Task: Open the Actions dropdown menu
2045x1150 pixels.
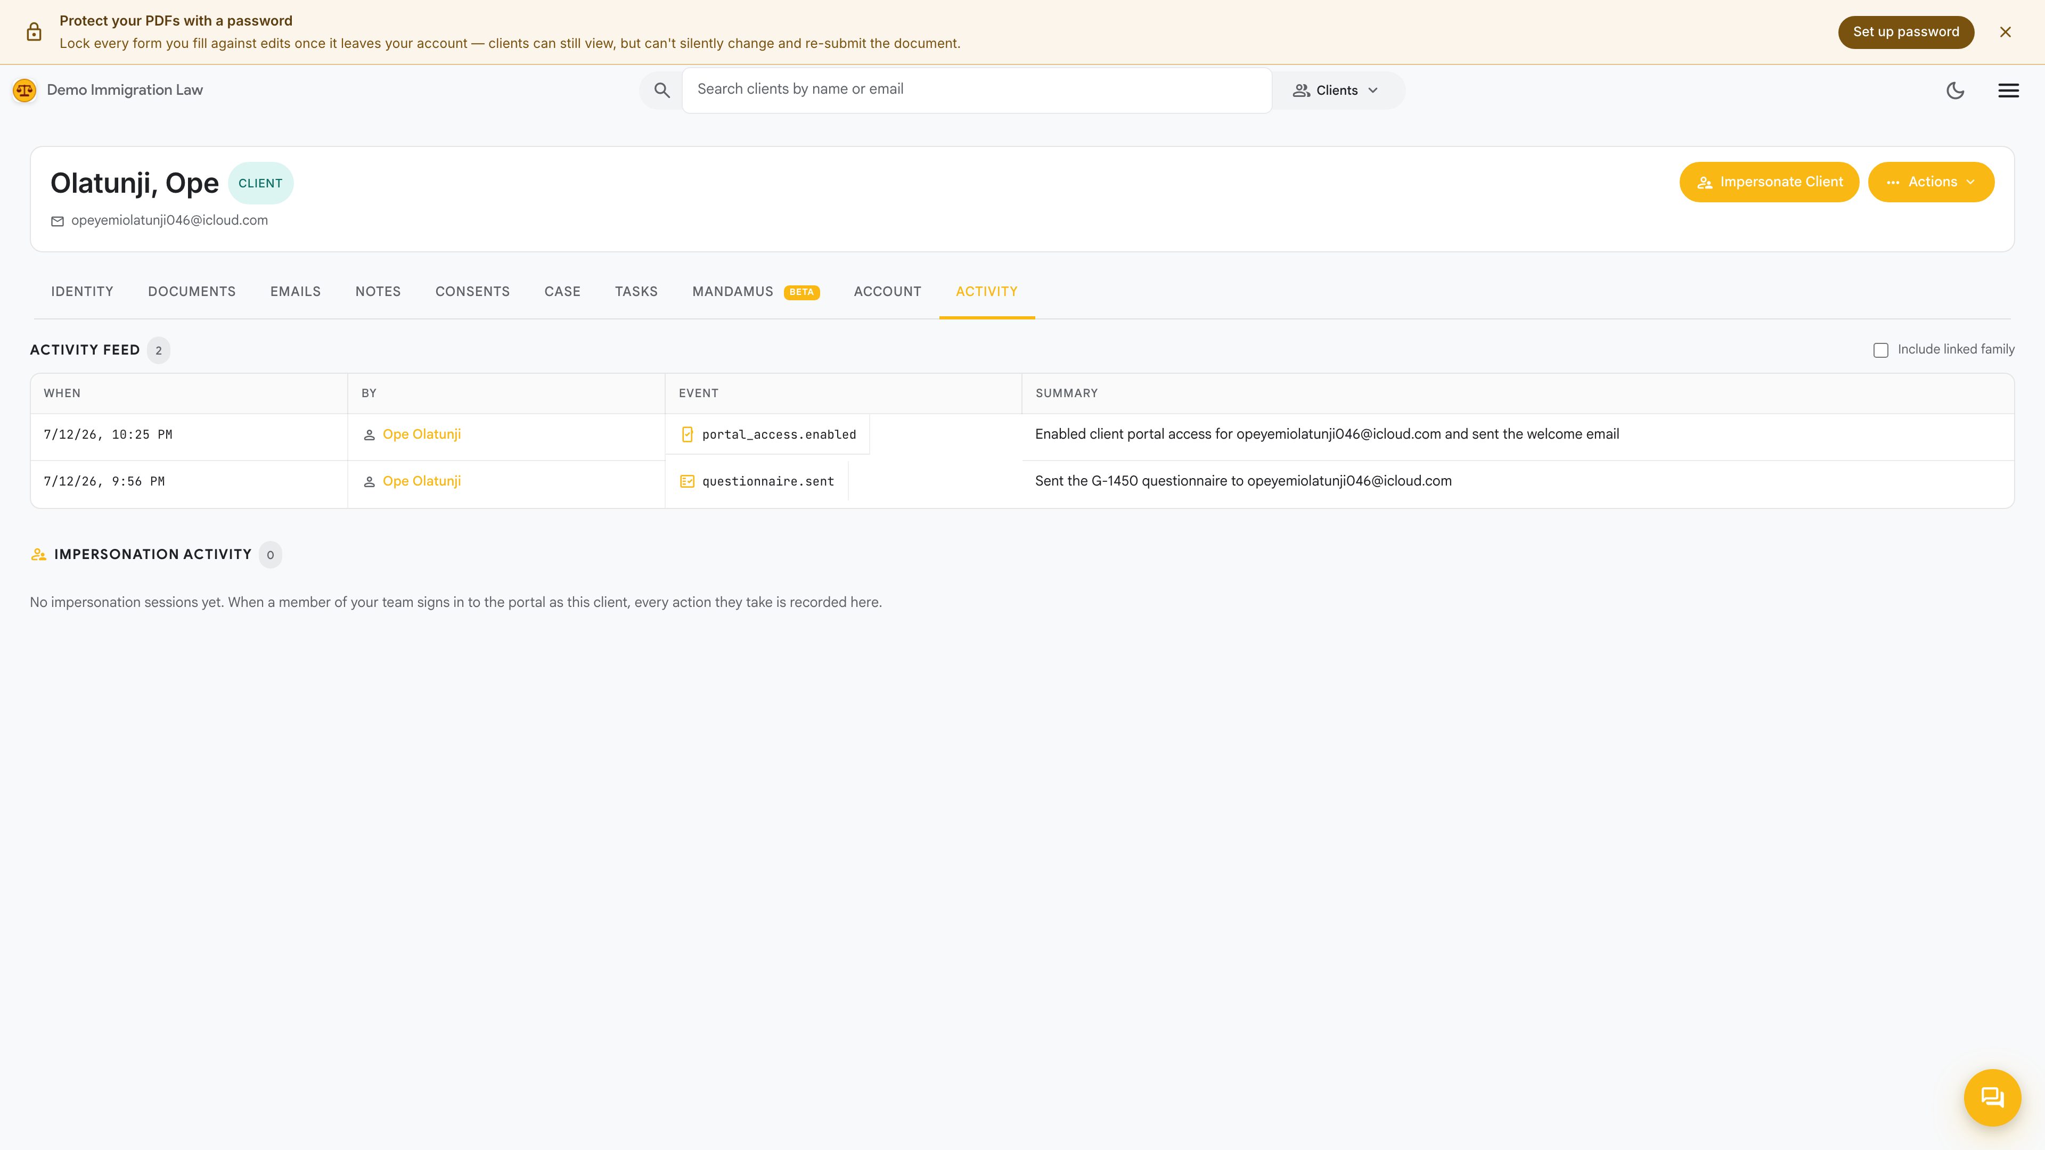Action: coord(1931,182)
